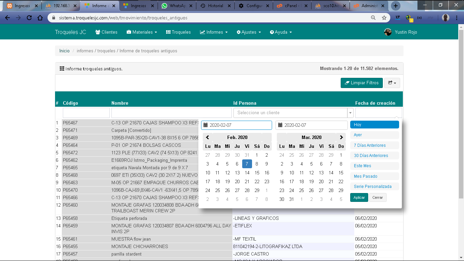
Task: Click the browser home icon
Action: click(x=40, y=18)
